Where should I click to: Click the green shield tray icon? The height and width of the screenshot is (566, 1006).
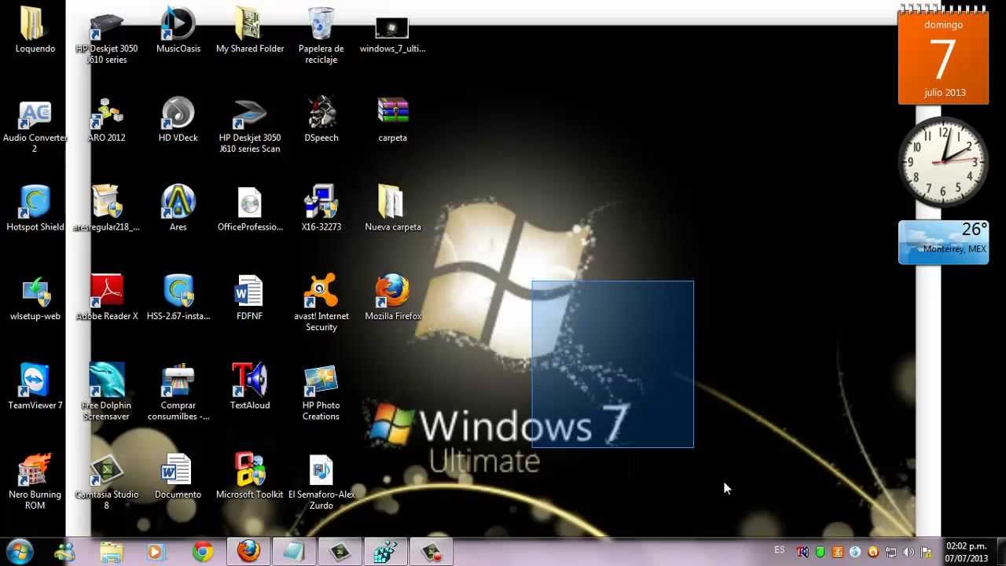[821, 552]
